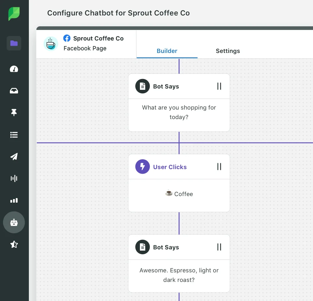313x301 pixels.
Task: Switch to the Builder tab
Action: pyautogui.click(x=167, y=51)
